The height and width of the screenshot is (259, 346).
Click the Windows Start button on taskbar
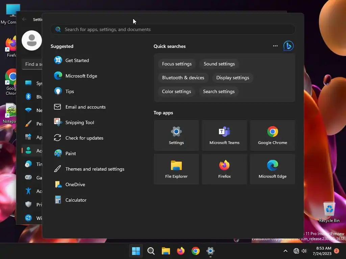pyautogui.click(x=136, y=251)
